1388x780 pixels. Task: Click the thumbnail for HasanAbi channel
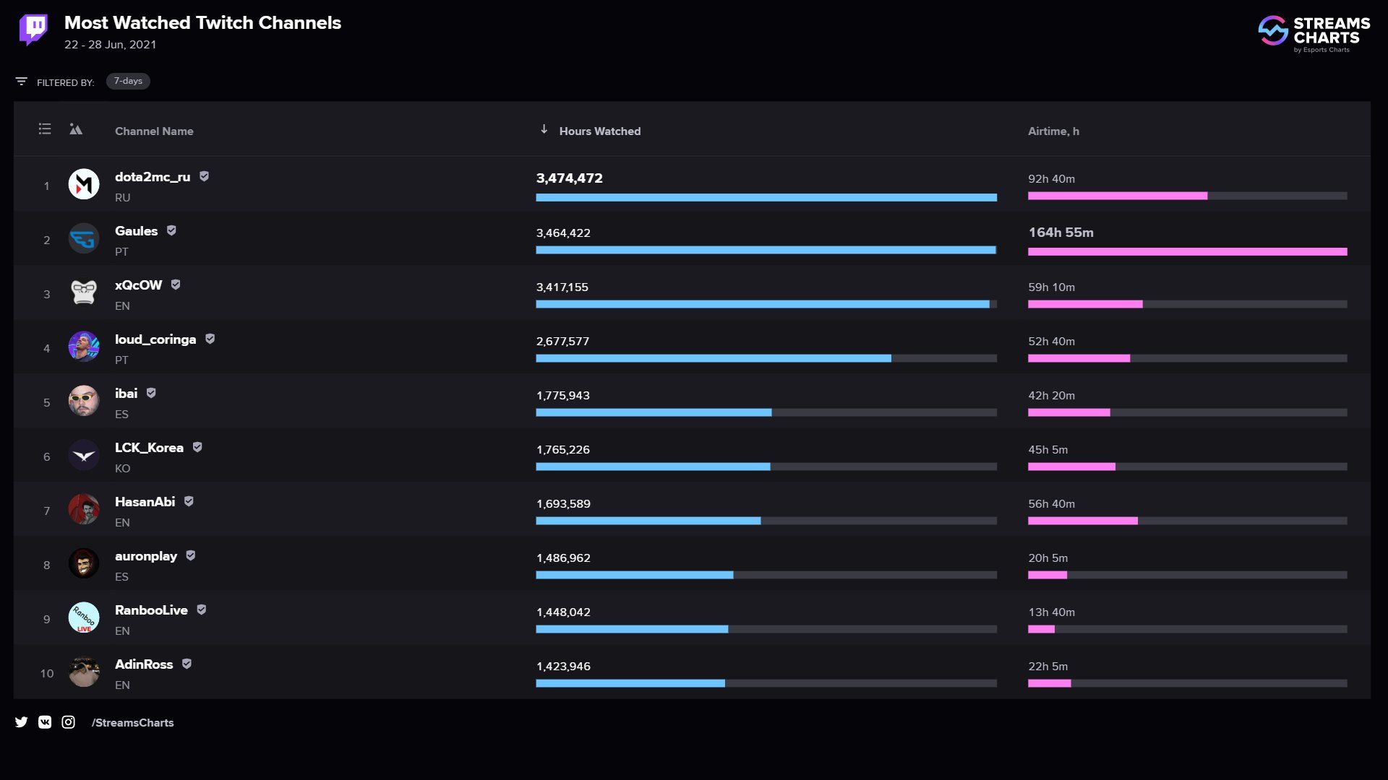[83, 508]
